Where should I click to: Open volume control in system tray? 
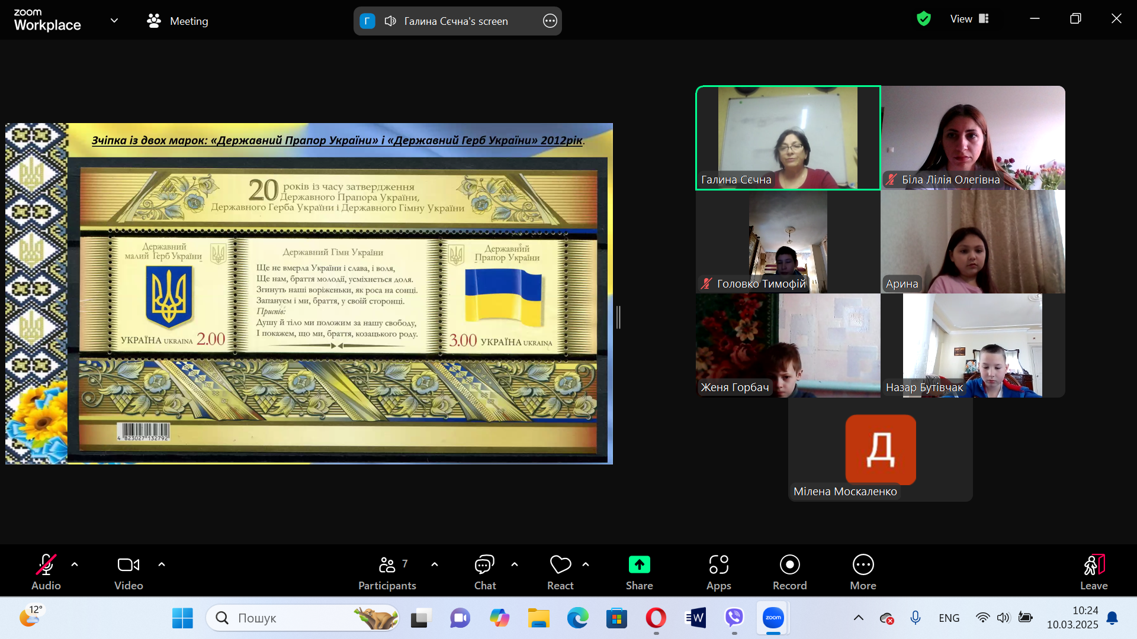pos(1003,618)
